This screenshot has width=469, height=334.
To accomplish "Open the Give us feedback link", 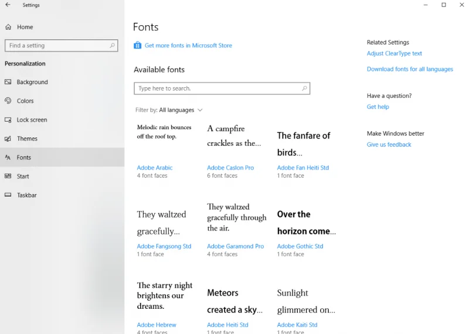I will pyautogui.click(x=389, y=144).
